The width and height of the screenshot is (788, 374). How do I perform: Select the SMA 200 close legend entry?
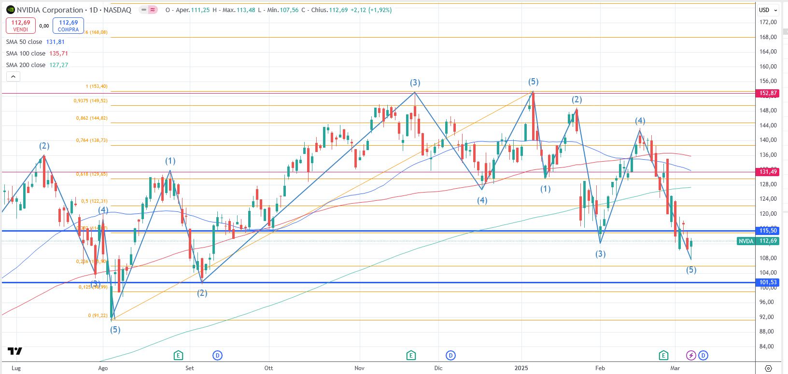[x=37, y=65]
